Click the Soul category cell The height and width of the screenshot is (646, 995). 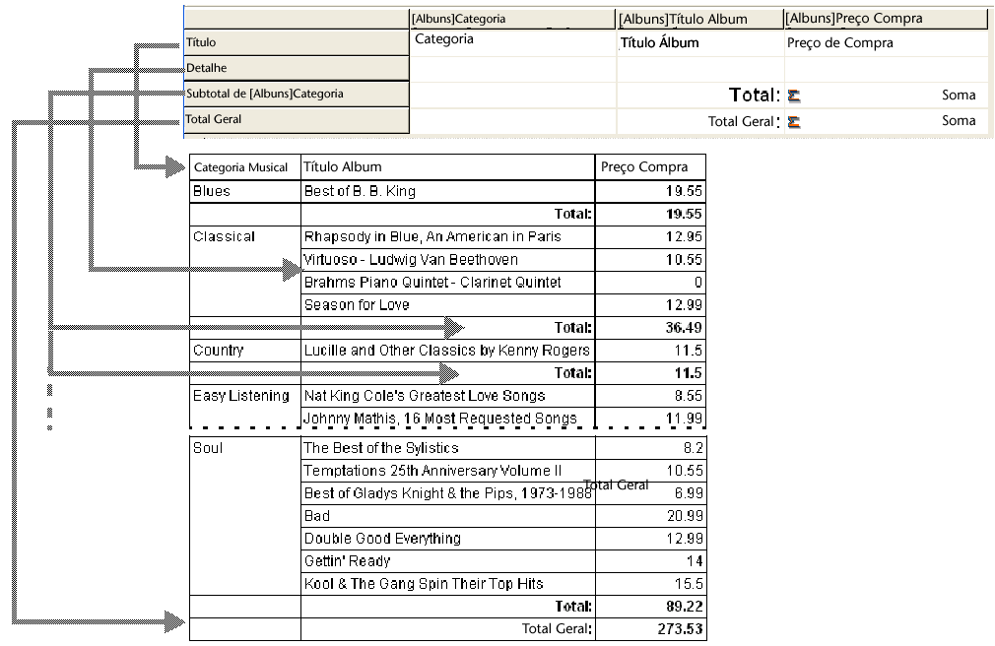208,448
